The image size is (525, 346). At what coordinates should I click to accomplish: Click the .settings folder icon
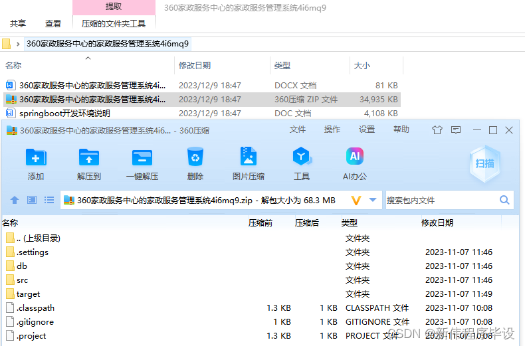pyautogui.click(x=11, y=252)
